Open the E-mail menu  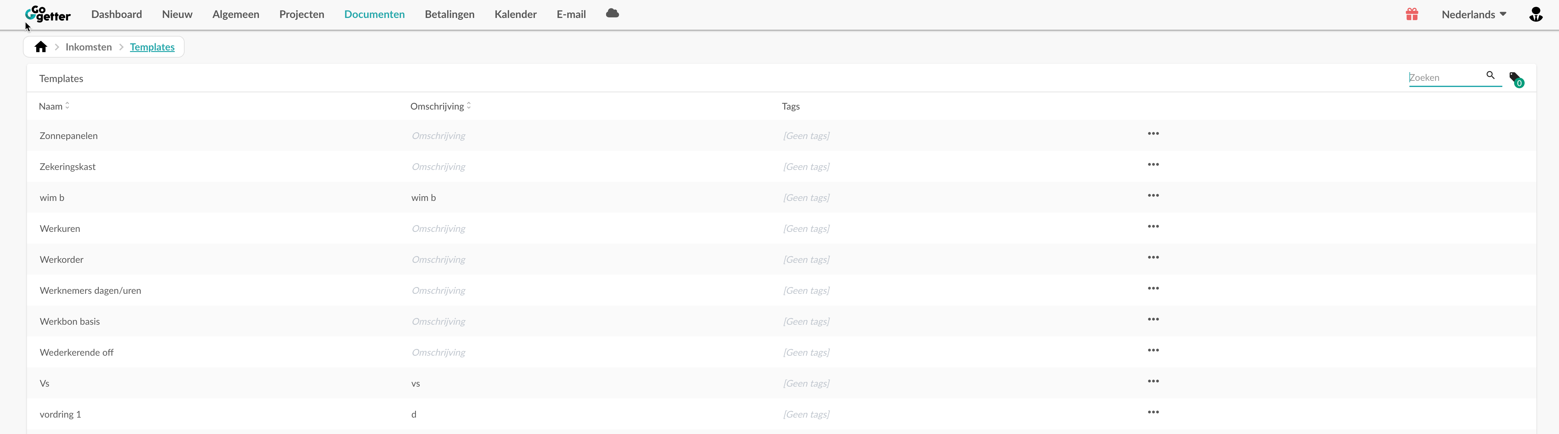coord(571,14)
